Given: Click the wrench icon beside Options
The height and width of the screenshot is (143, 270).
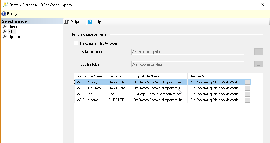Looking at the screenshot, I should click(x=4, y=37).
